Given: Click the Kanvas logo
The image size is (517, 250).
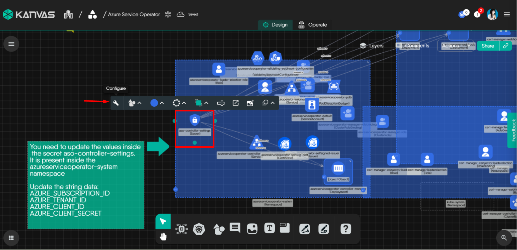Looking at the screenshot, I should click(x=29, y=15).
